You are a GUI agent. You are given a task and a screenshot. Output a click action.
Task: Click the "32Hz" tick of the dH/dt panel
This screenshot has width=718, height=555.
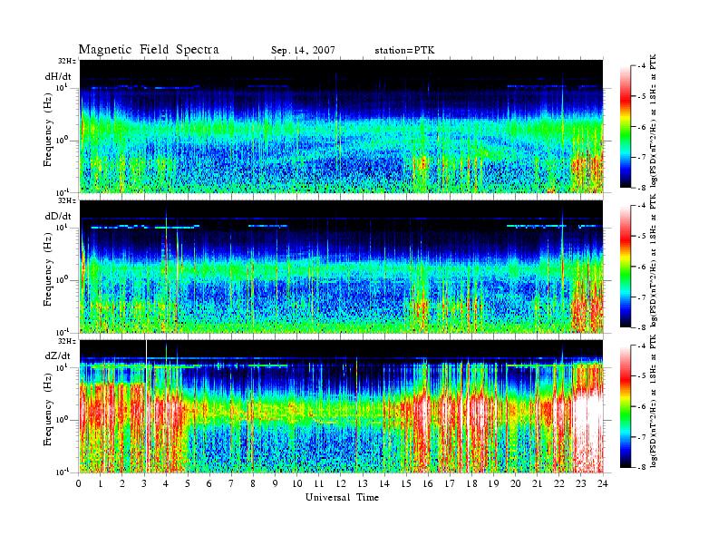click(66, 61)
